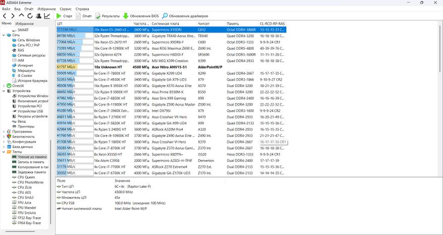Viewport: 443px width, 235px height.
Task: Select CPU PhotoWorxx benchmark
Action: pyautogui.click(x=30, y=182)
